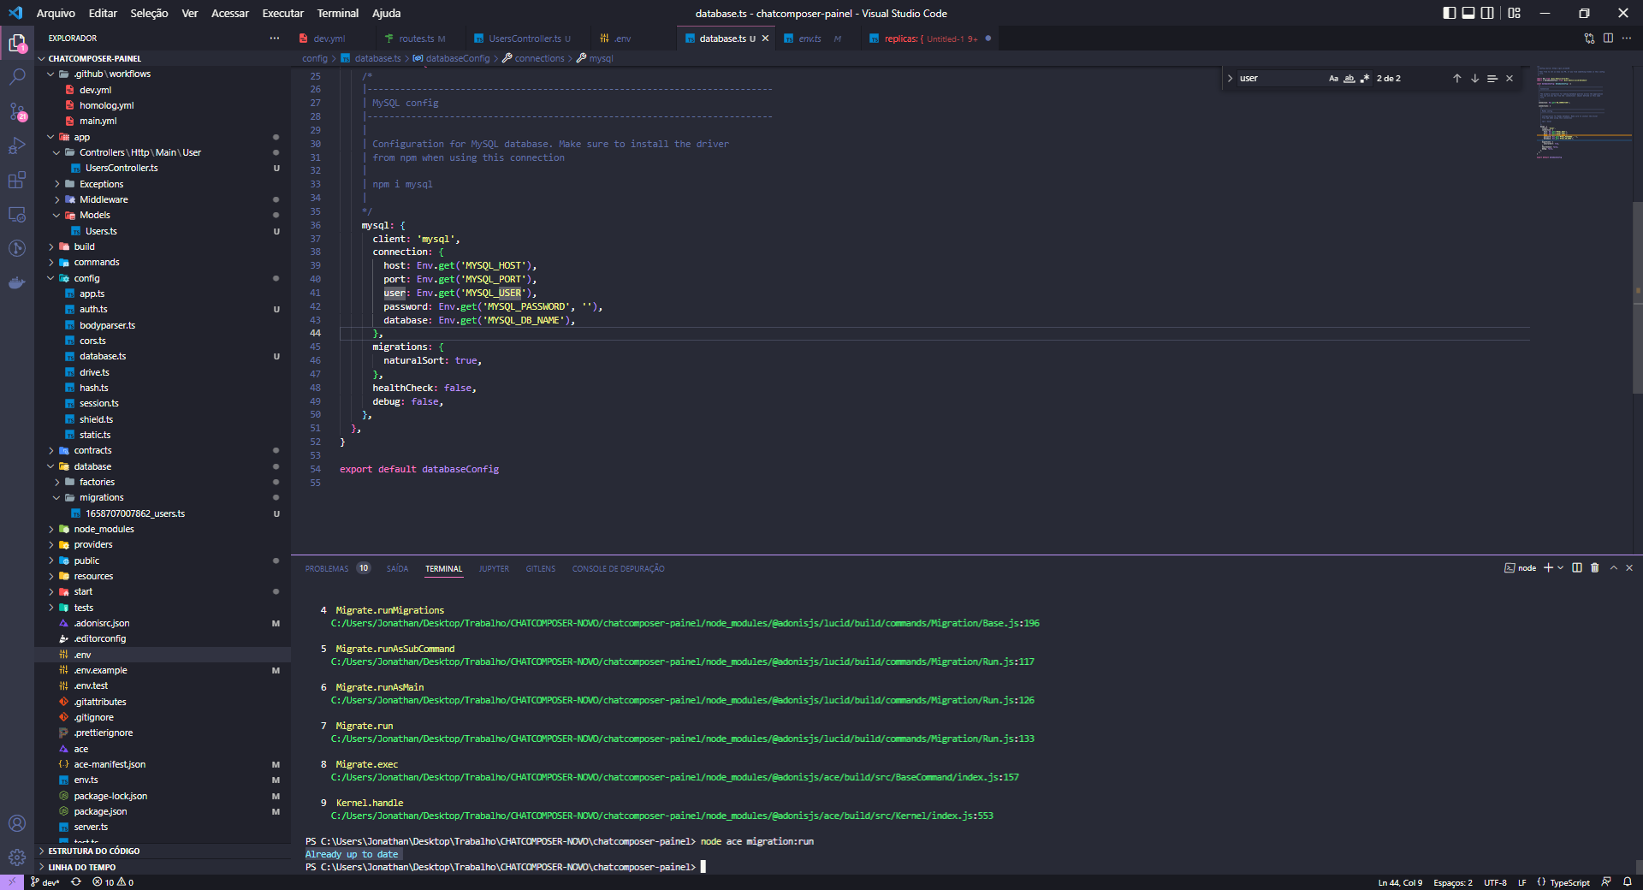Open notifications bell in status bar
The width and height of the screenshot is (1643, 890).
coord(1628,882)
